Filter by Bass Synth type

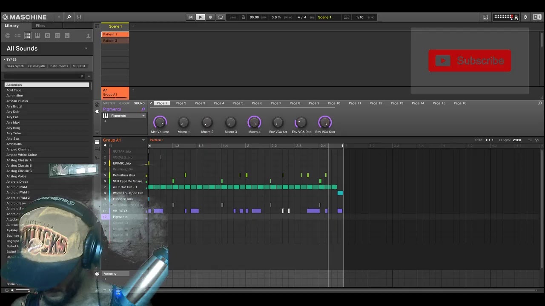(x=15, y=66)
